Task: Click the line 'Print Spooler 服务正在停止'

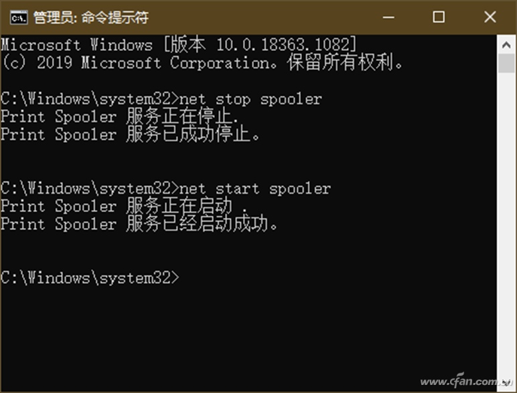Action: tap(119, 116)
